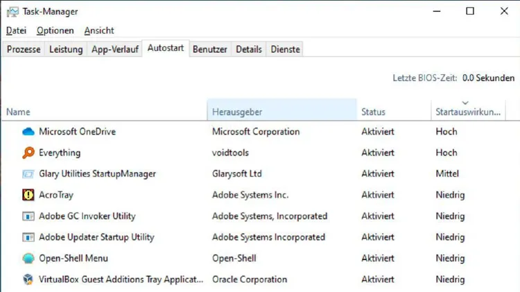
Task: Click the Glary Utilities StartupManager icon
Action: point(28,174)
